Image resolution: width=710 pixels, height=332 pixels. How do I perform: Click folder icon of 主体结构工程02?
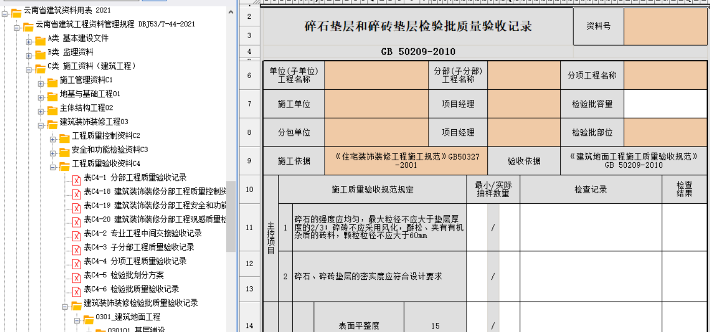pyautogui.click(x=52, y=110)
